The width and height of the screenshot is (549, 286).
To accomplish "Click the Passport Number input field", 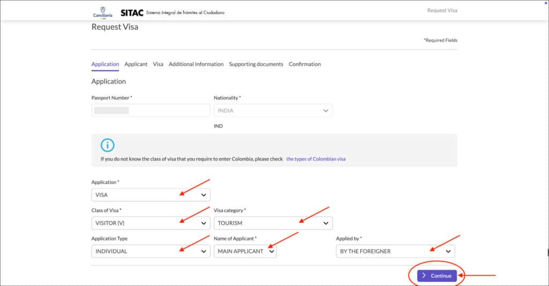I will (151, 110).
